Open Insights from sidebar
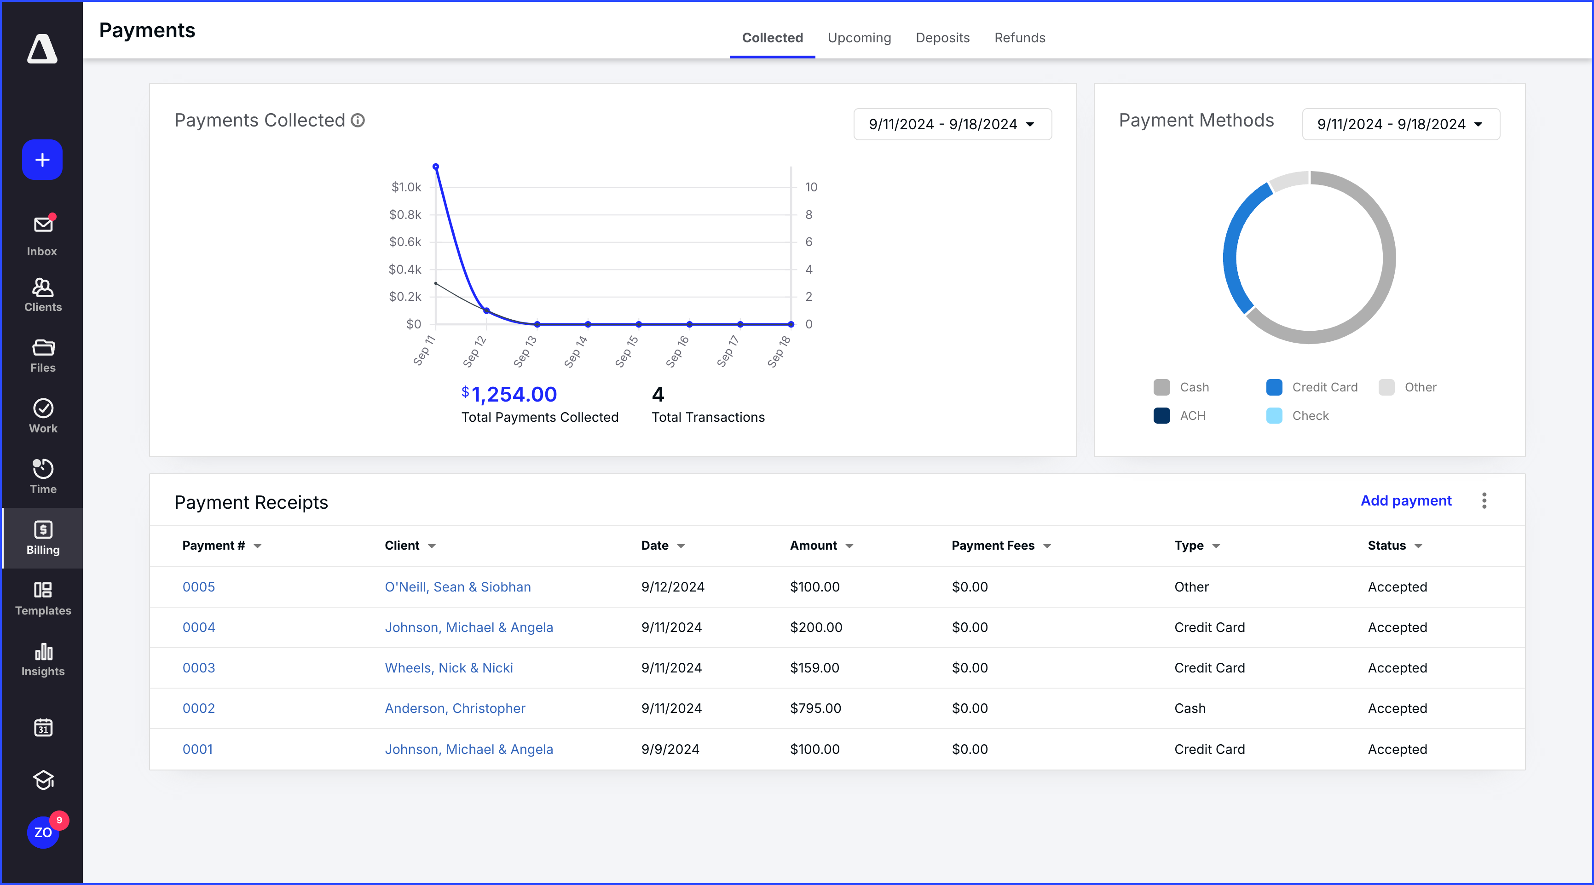1594x885 pixels. [42, 659]
